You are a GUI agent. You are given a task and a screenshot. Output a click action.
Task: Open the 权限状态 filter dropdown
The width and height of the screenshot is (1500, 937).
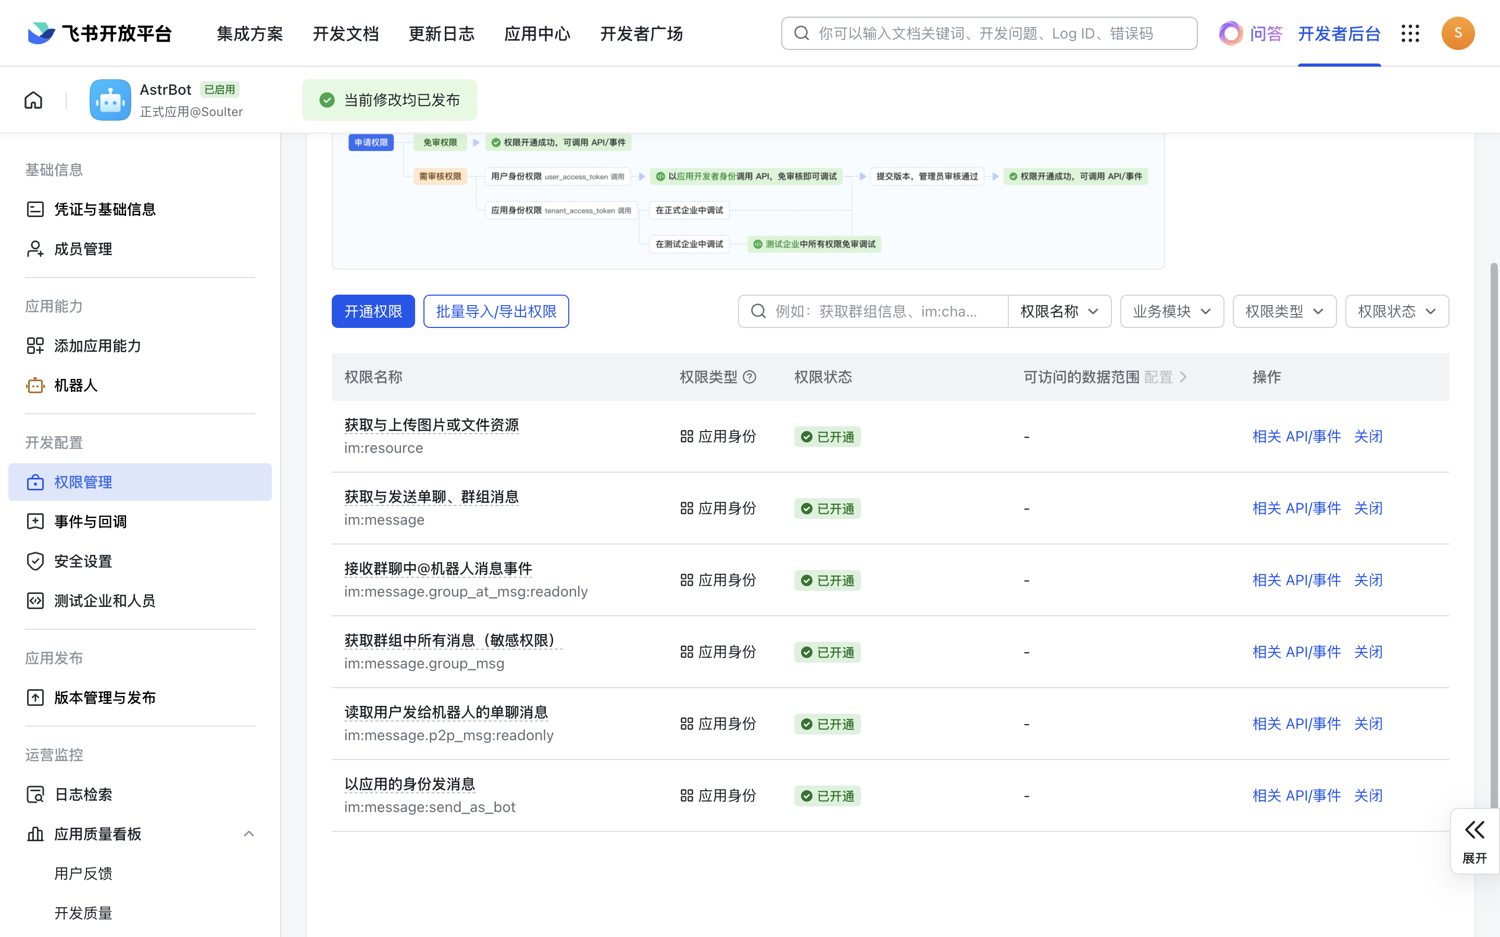point(1396,311)
